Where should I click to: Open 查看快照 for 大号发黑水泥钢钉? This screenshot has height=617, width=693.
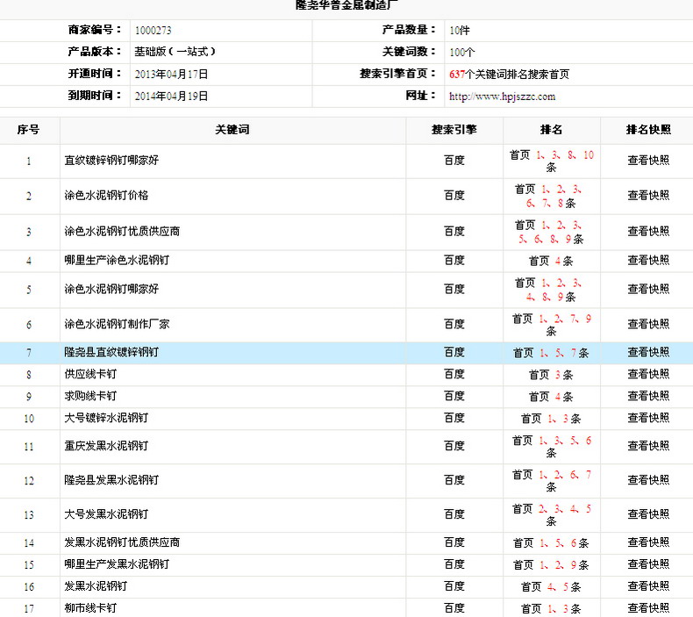click(648, 514)
